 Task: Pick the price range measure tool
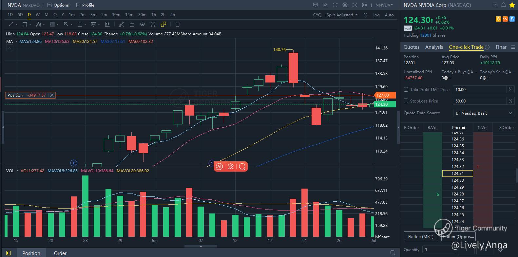pyautogui.click(x=80, y=24)
